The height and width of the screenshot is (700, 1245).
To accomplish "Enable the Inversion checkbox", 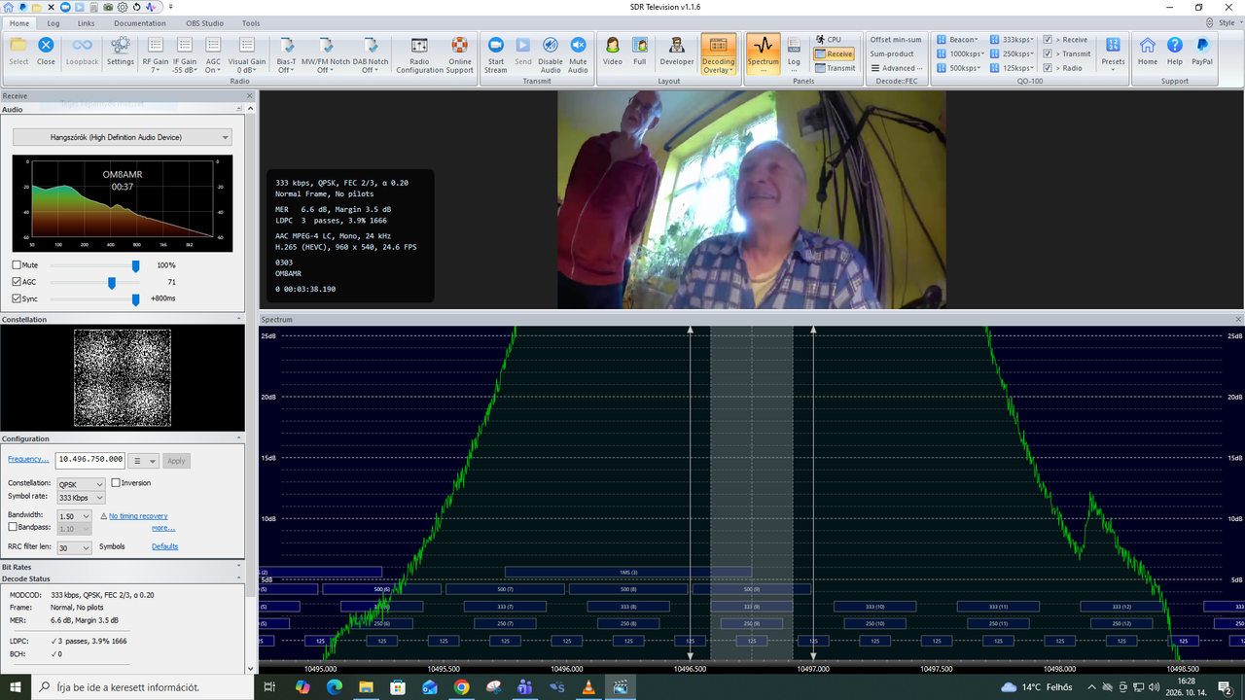I will (x=116, y=483).
